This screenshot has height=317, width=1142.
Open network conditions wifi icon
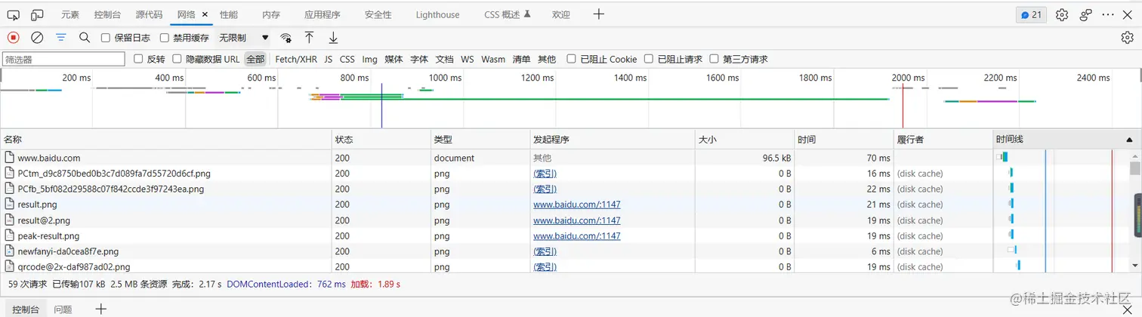pos(285,38)
